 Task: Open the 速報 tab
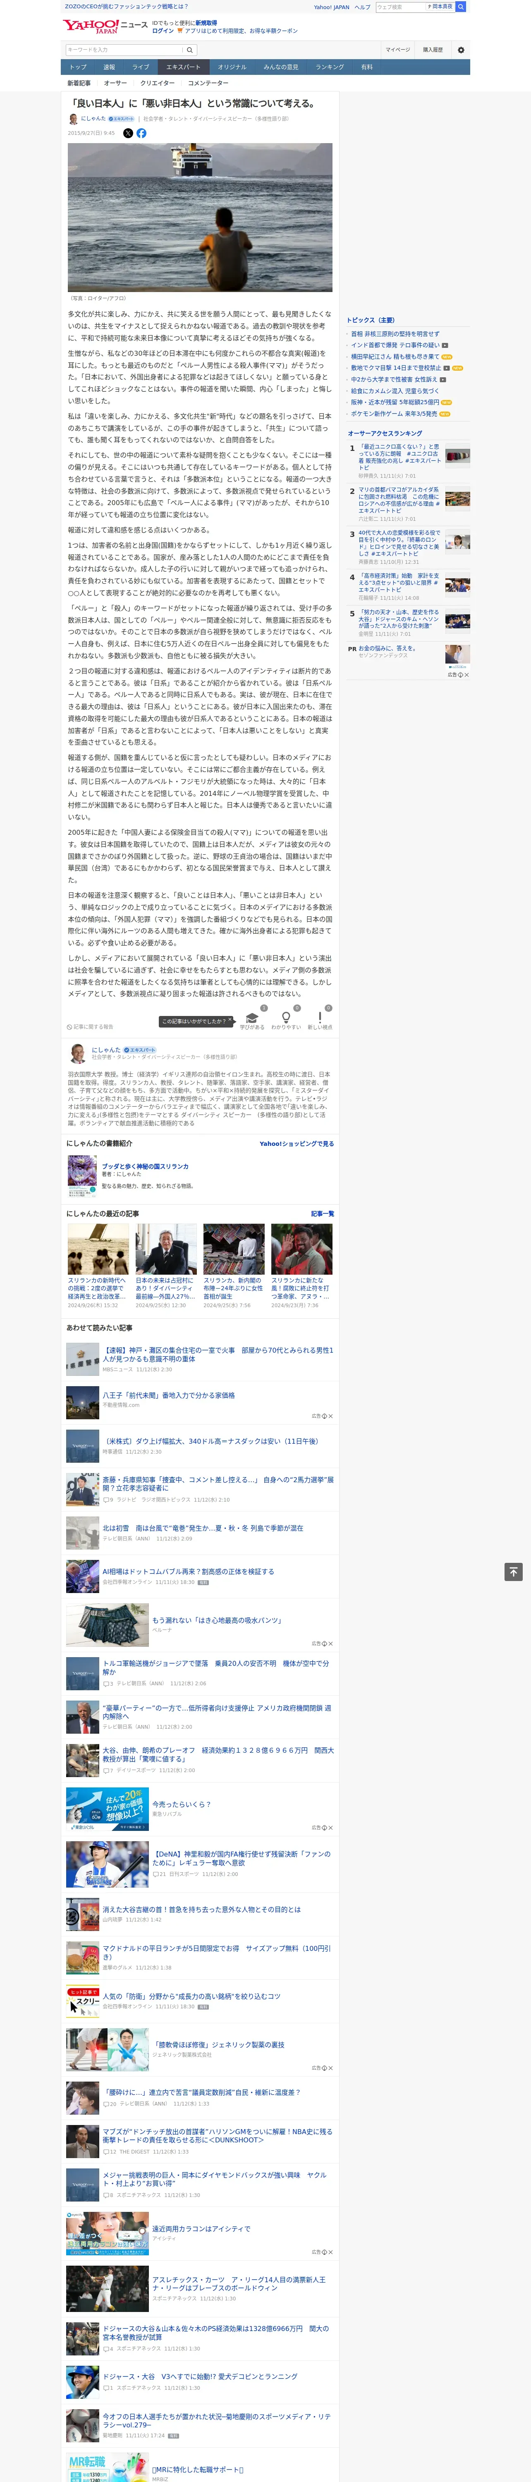click(109, 67)
